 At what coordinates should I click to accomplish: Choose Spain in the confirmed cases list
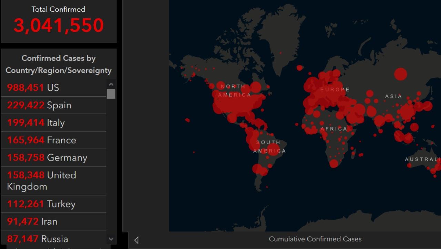[x=53, y=105]
